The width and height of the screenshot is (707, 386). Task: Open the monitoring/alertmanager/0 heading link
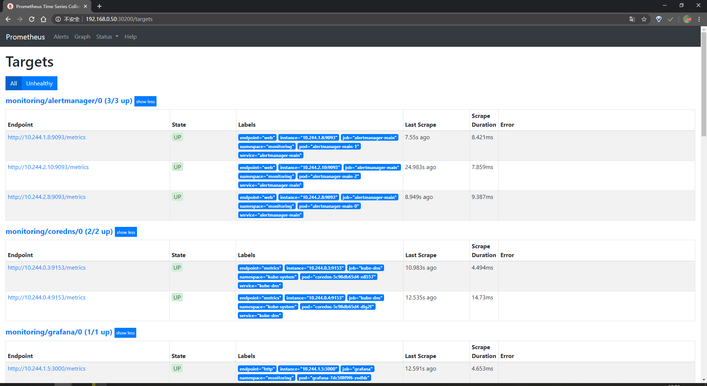[69, 101]
